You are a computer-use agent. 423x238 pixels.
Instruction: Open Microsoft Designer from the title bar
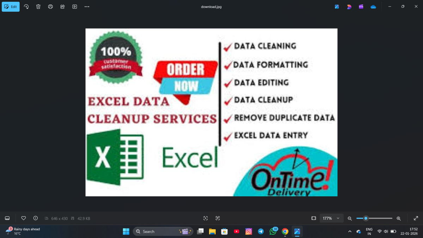[349, 7]
